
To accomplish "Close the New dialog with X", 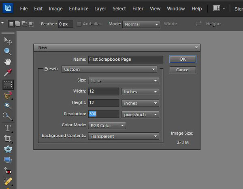I will [x=196, y=47].
